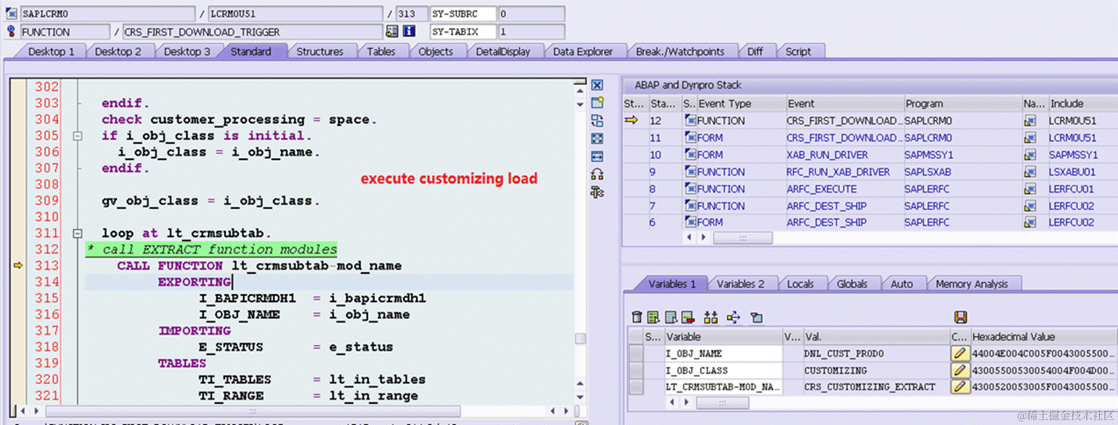1118x425 pixels.
Task: Click the navigation icon in stack row 12
Action: coord(1030,121)
